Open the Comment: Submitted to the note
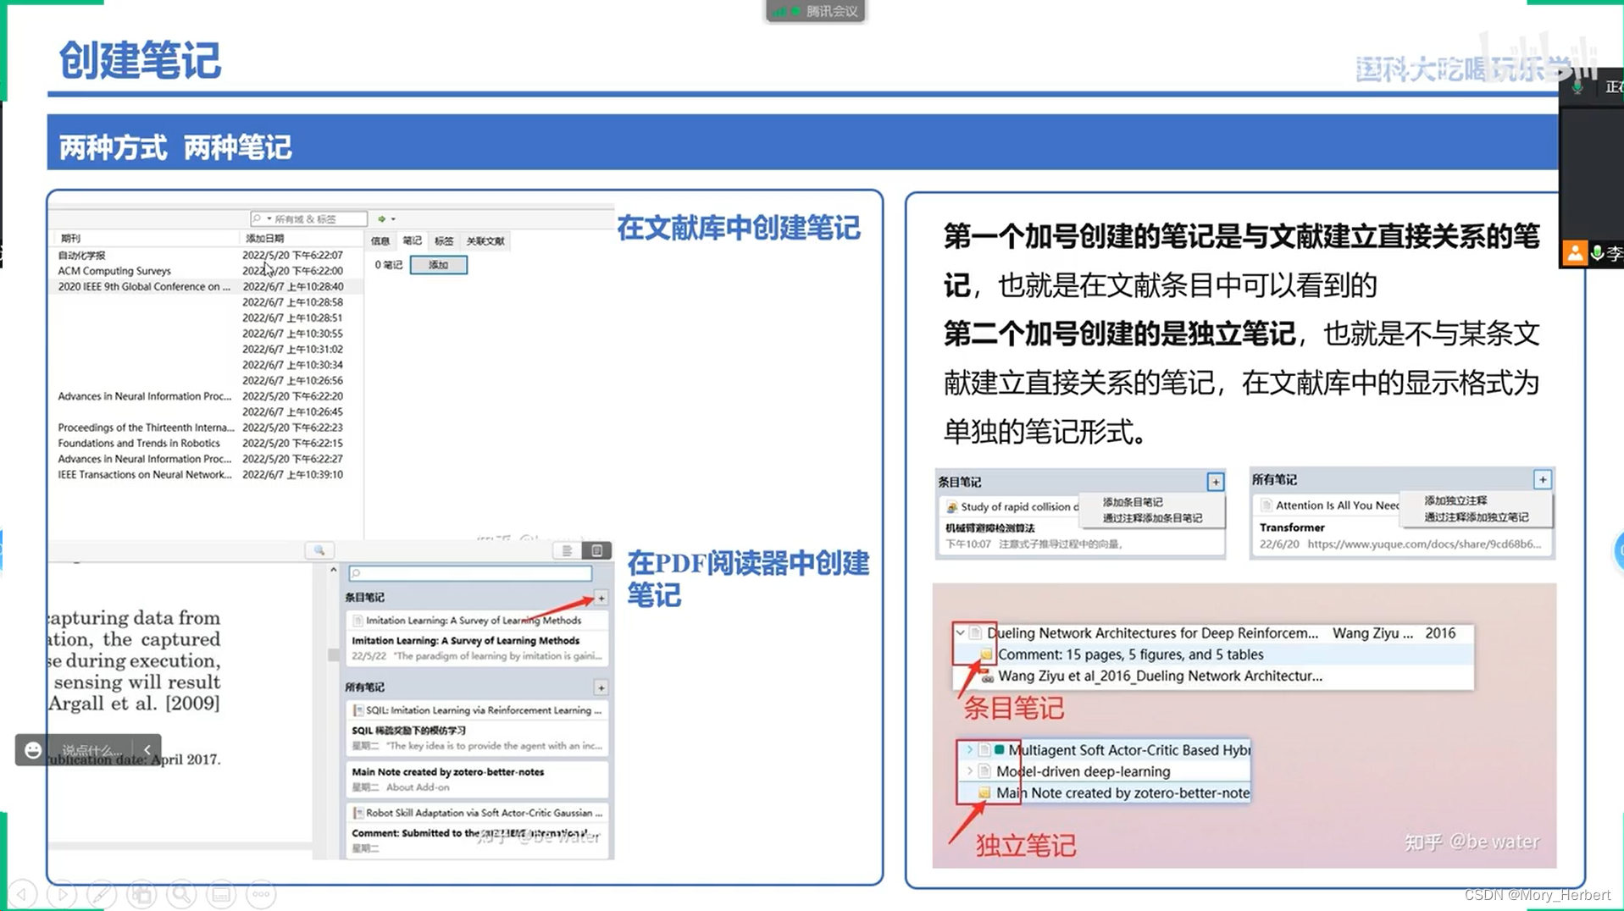This screenshot has height=911, width=1624. [x=477, y=841]
